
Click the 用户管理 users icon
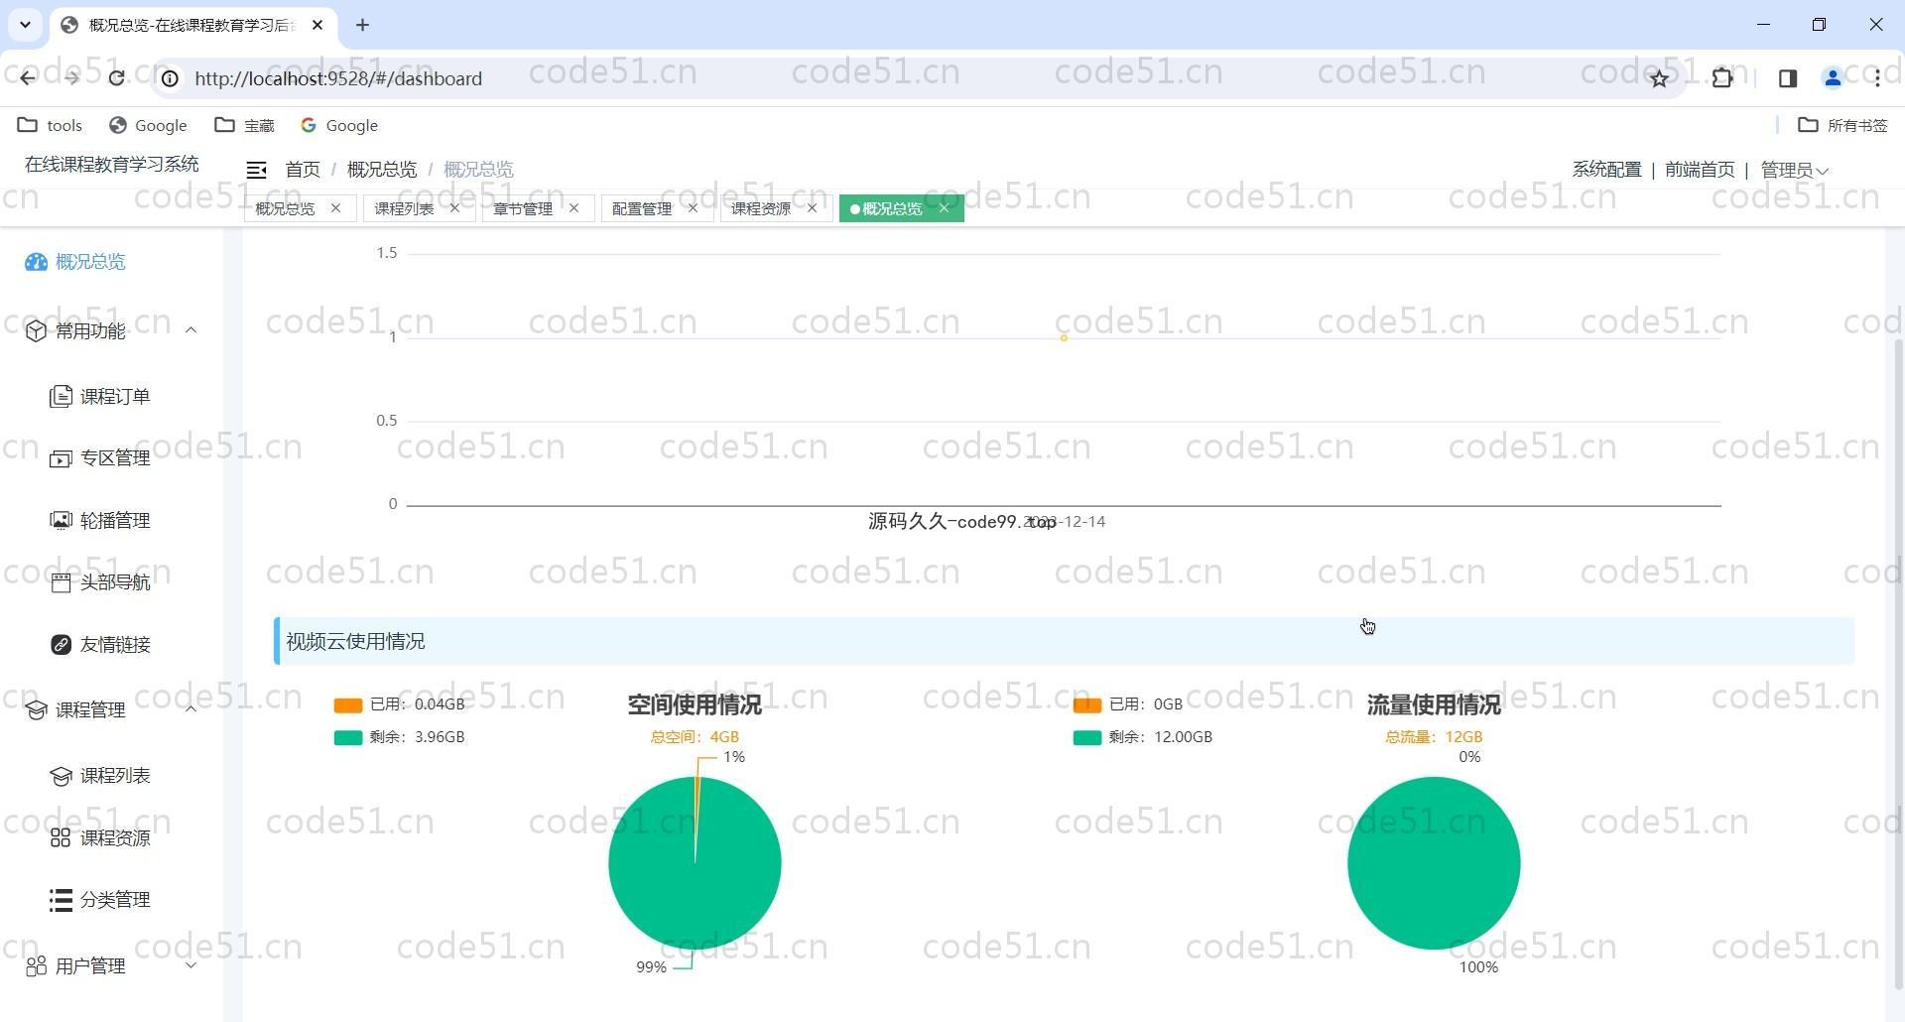pyautogui.click(x=36, y=966)
